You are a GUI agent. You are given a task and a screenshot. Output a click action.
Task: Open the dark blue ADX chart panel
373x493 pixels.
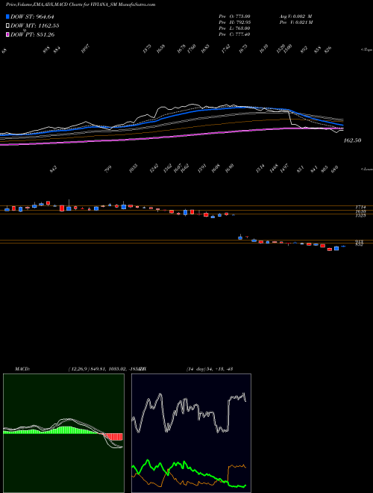point(191,433)
